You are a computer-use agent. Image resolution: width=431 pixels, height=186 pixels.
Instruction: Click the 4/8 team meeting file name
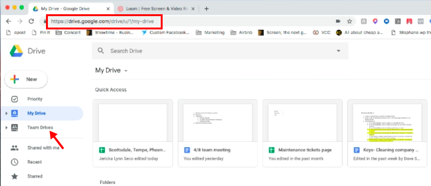pyautogui.click(x=212, y=150)
